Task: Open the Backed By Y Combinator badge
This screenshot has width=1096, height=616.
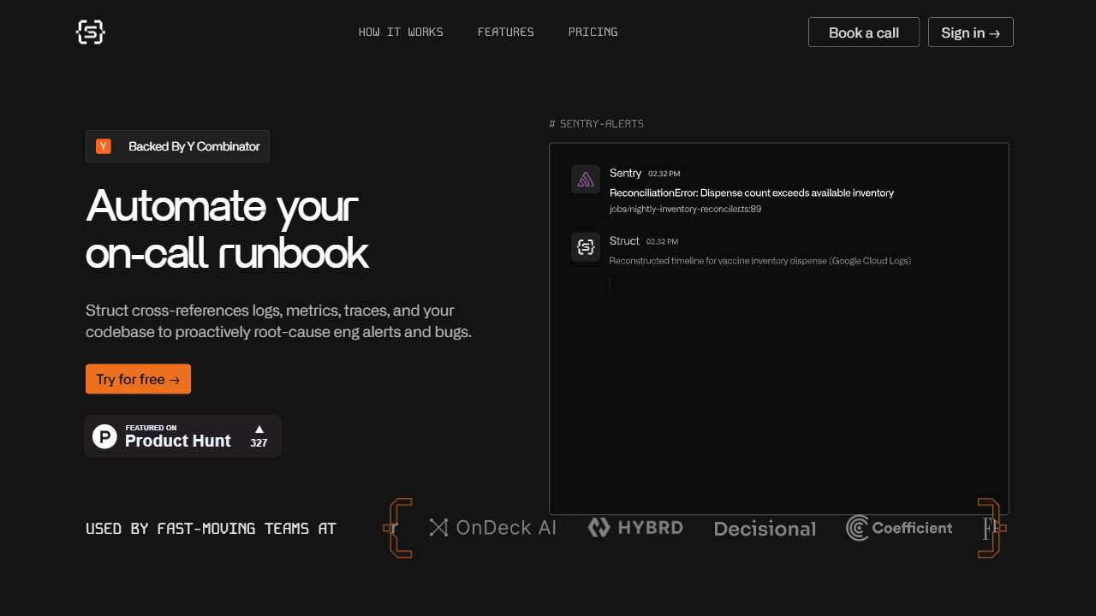Action: (x=178, y=146)
